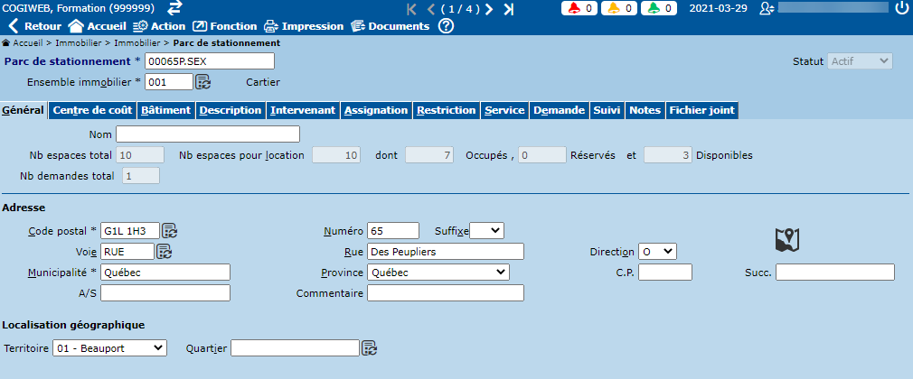Switch to the Bâtiment tab
This screenshot has width=913, height=379.
[x=166, y=110]
